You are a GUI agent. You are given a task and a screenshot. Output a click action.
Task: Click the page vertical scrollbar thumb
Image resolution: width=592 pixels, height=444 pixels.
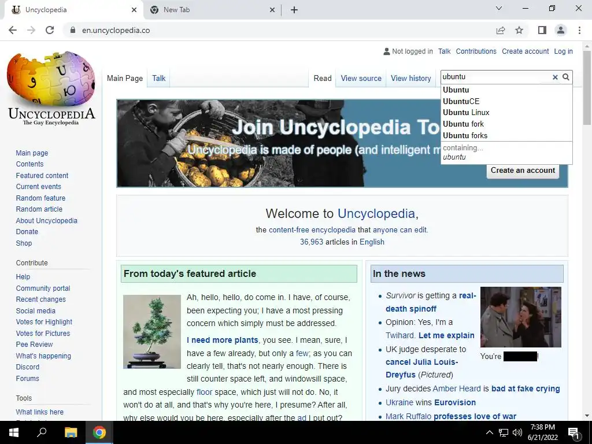point(587,88)
